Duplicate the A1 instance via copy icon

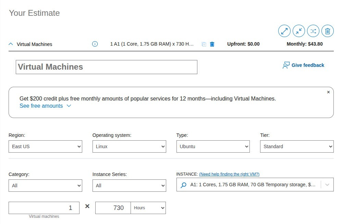tap(204, 44)
